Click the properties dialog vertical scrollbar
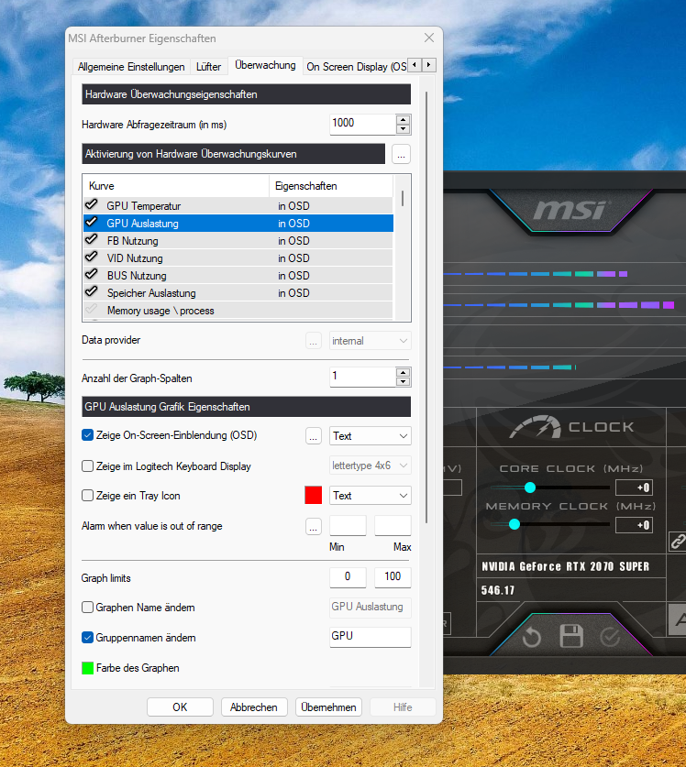This screenshot has width=686, height=767. 427,308
